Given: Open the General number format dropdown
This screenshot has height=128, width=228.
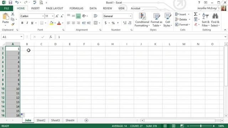Looking at the screenshot, I should [x=130, y=16].
